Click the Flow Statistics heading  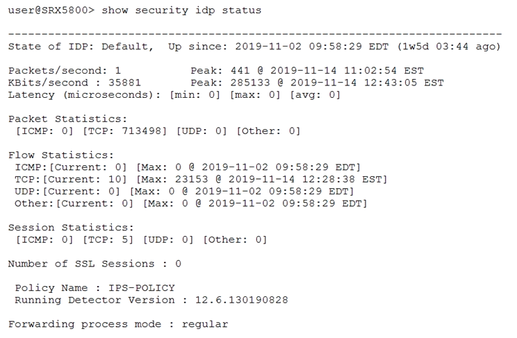(x=61, y=155)
